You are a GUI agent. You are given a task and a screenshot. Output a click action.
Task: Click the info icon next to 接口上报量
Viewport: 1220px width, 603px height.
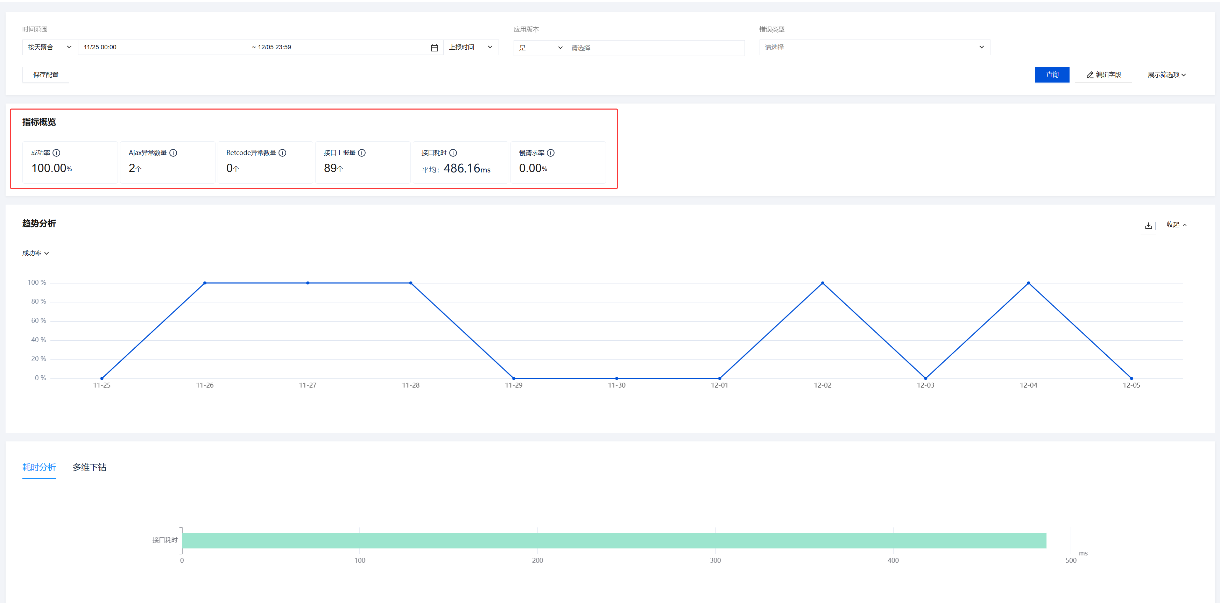(x=362, y=153)
